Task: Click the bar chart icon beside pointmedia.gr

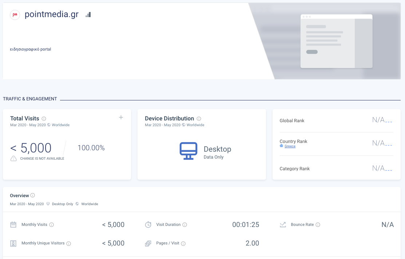Action: [88, 15]
